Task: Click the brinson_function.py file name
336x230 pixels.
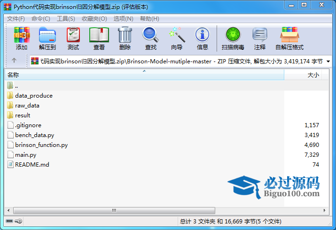Action: point(41,145)
